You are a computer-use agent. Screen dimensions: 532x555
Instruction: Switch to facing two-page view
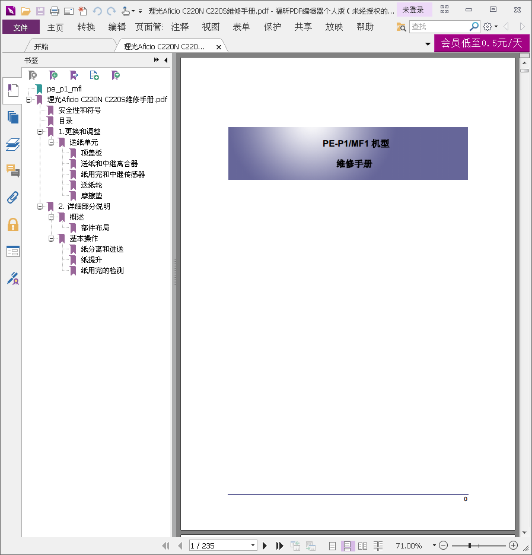[362, 546]
